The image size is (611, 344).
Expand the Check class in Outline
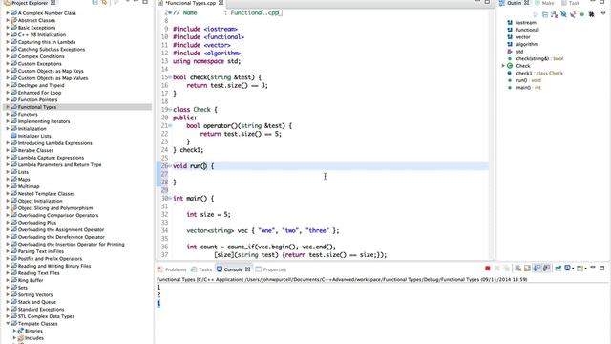[x=503, y=66]
